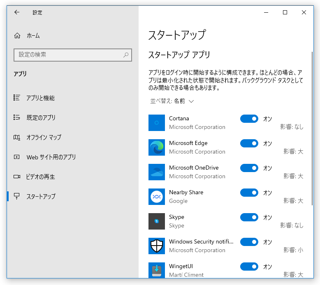This screenshot has width=320, height=285.
Task: Click the Google publisher text
Action: coord(178,201)
